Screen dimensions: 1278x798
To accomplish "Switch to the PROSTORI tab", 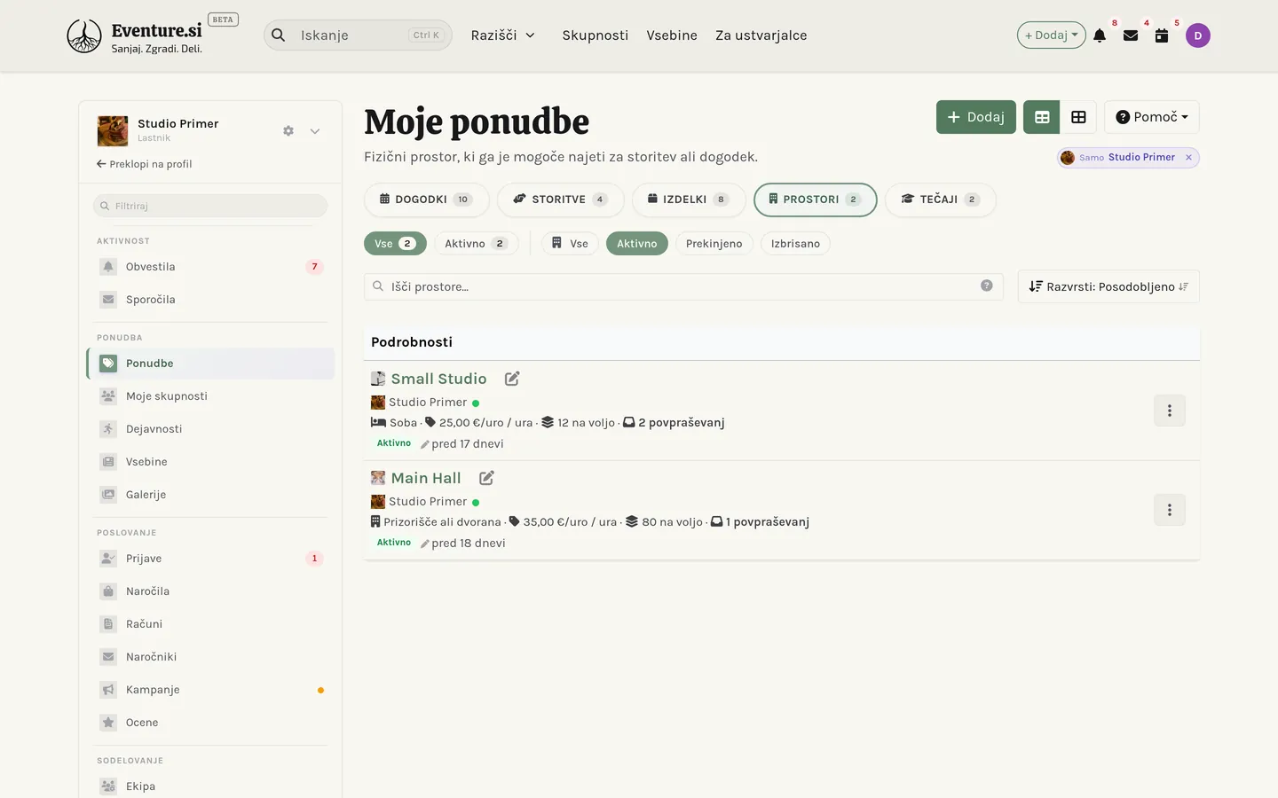I will coord(815,199).
